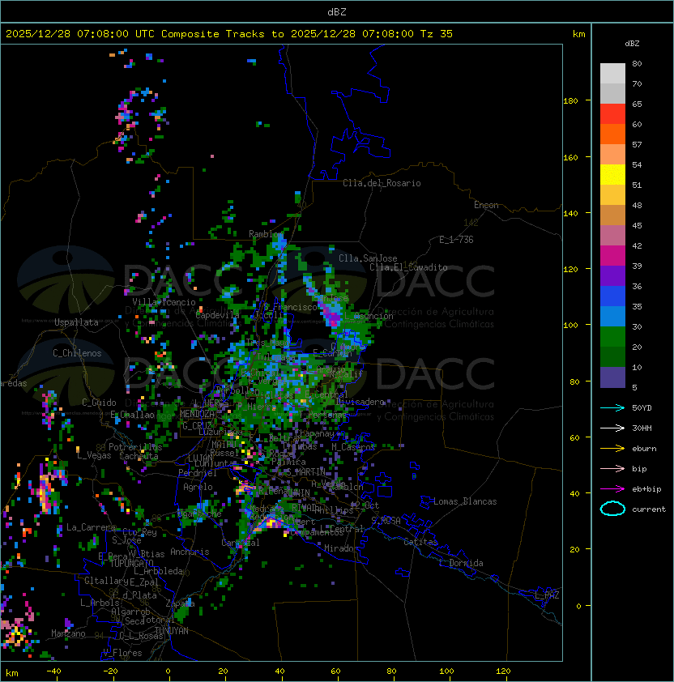Click the white 30HM arrow in legend
674x682 pixels.
point(612,428)
